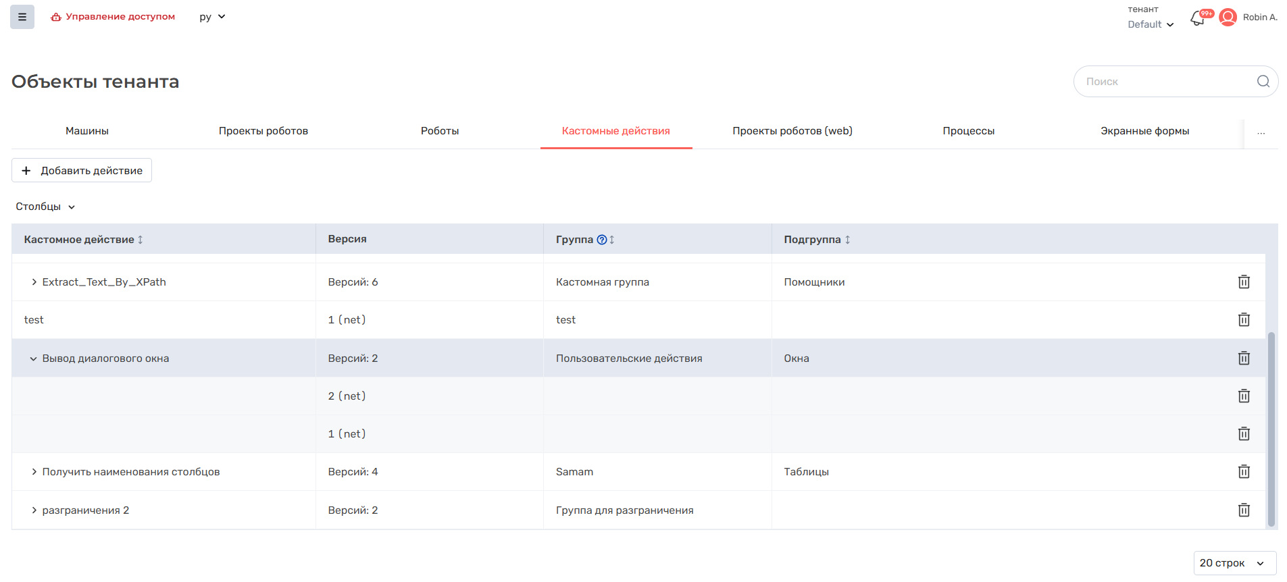Click the Robin A. user avatar
Viewport: 1287px width, 582px height.
coord(1228,18)
